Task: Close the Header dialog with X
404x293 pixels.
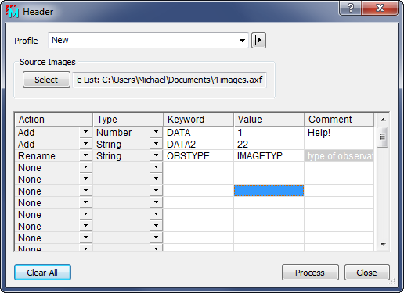Action: 380,8
